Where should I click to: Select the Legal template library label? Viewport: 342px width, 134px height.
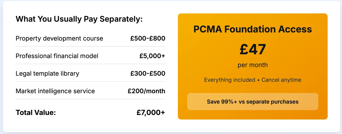(47, 74)
